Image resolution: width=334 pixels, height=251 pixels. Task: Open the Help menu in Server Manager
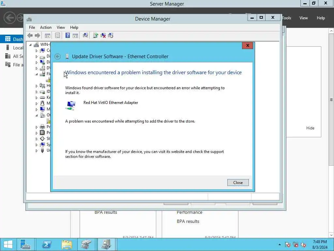[321, 18]
